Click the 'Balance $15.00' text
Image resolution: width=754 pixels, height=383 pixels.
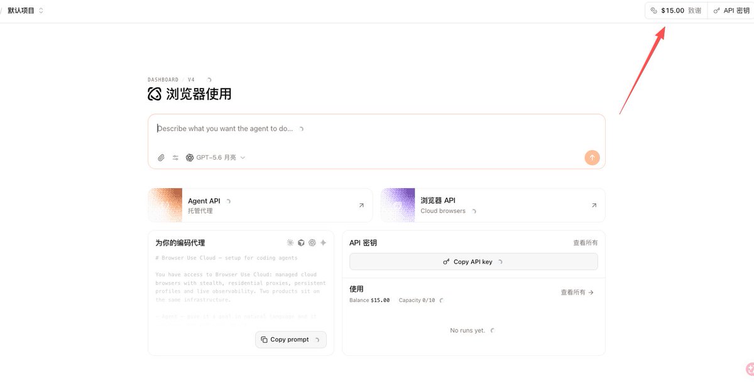(369, 301)
